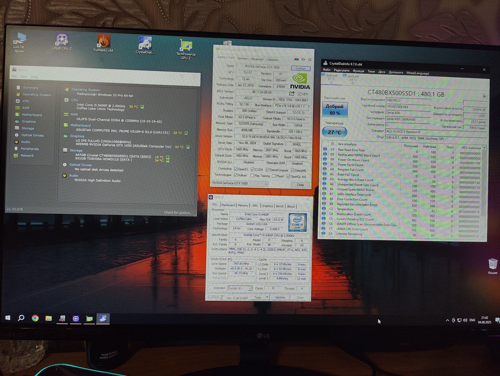Click GPU-Z BIOS share/export icon

(292, 93)
